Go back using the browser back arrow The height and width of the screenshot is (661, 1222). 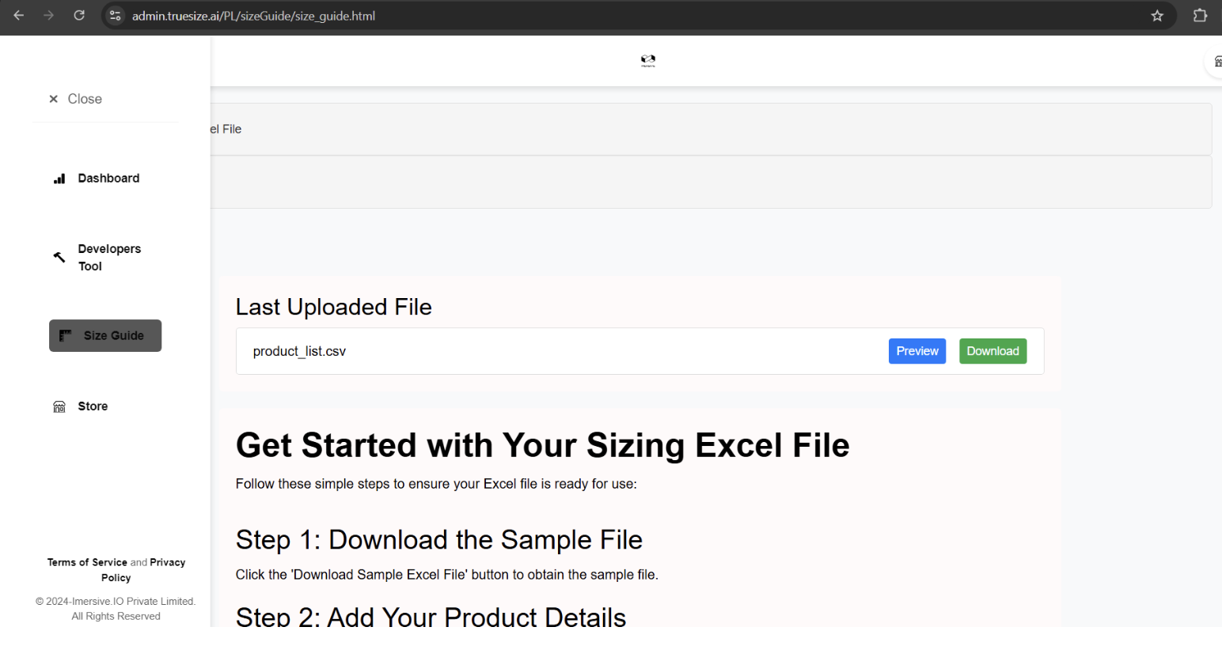coord(19,15)
